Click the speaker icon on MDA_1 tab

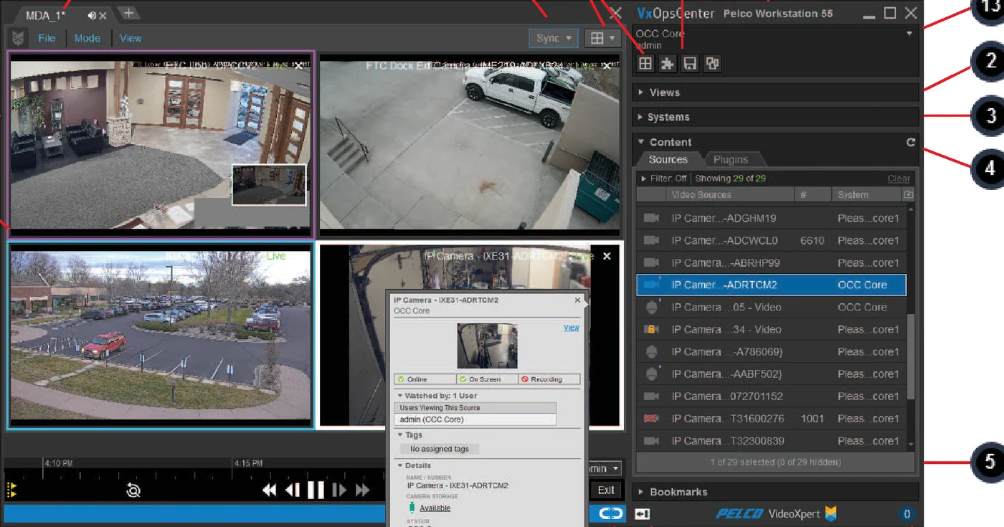point(92,15)
